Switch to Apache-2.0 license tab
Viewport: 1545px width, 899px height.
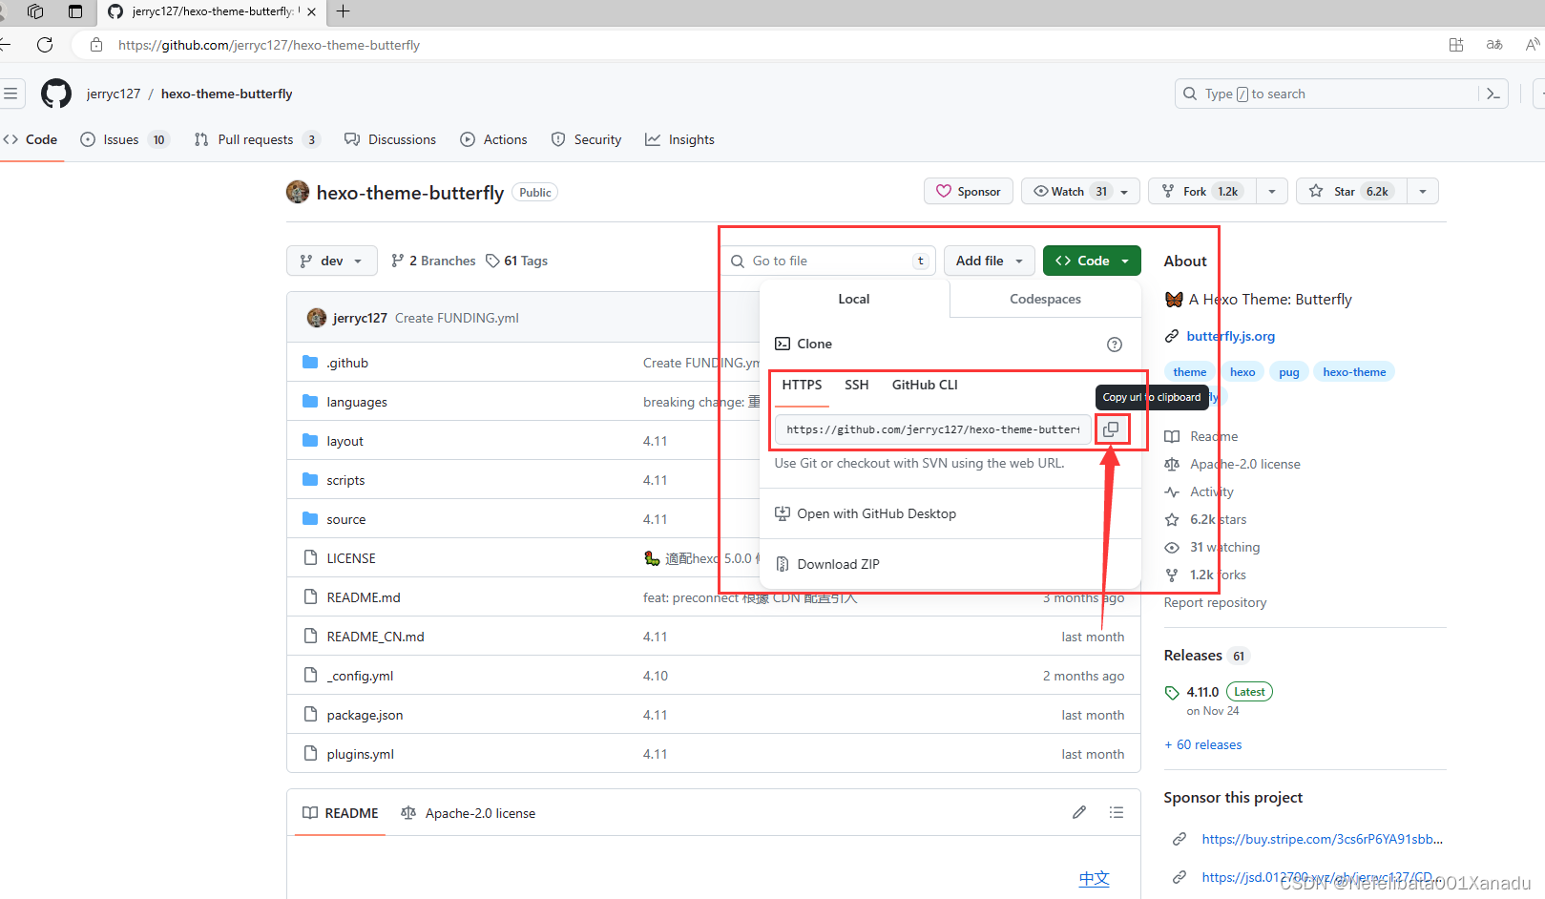(469, 813)
